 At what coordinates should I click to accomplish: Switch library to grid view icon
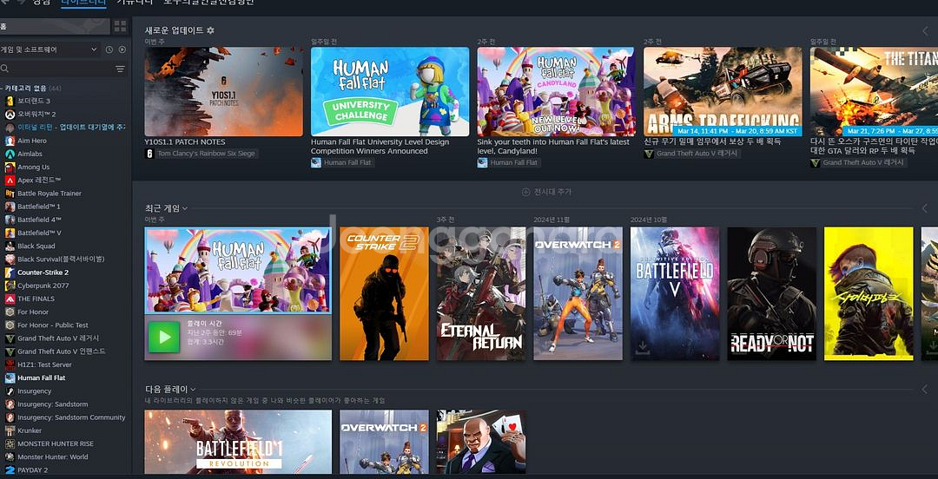pos(120,26)
